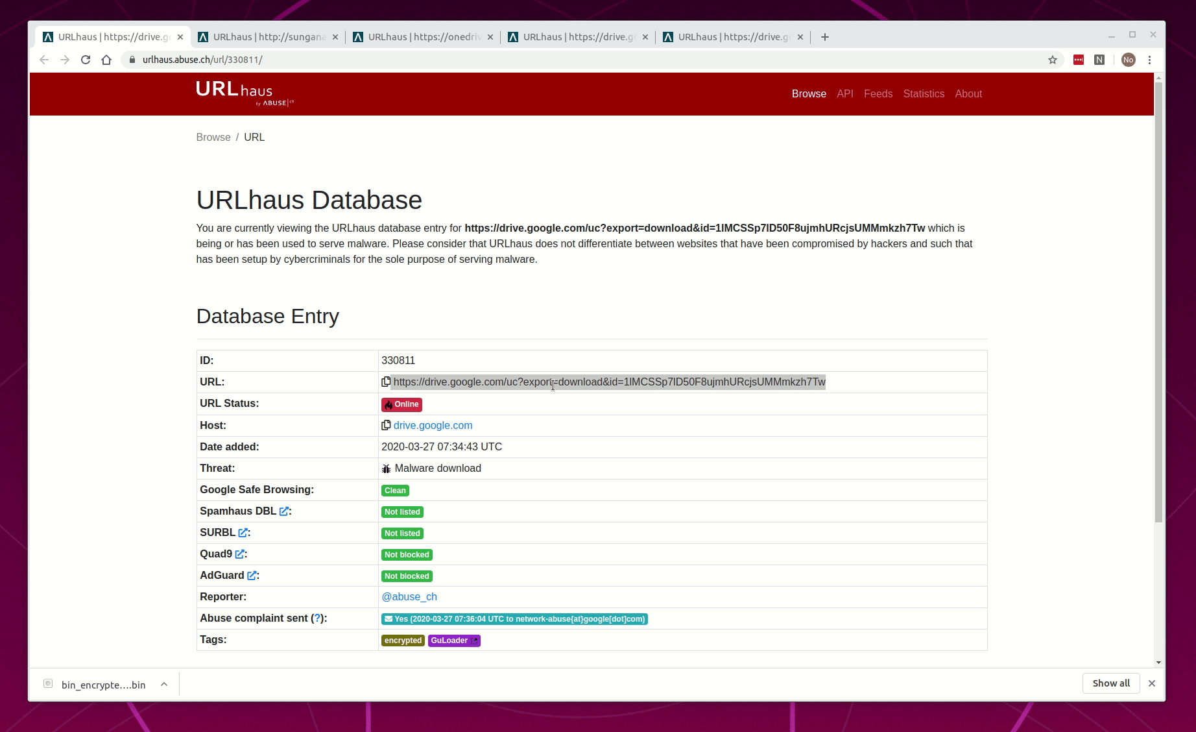Bookmark this page with the star icon
This screenshot has height=732, width=1196.
pos(1053,60)
